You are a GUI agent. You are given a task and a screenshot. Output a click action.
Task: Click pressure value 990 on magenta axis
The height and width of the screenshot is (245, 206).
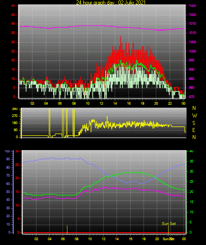click(x=191, y=69)
